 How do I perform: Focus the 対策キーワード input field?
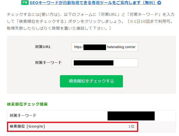105,63
